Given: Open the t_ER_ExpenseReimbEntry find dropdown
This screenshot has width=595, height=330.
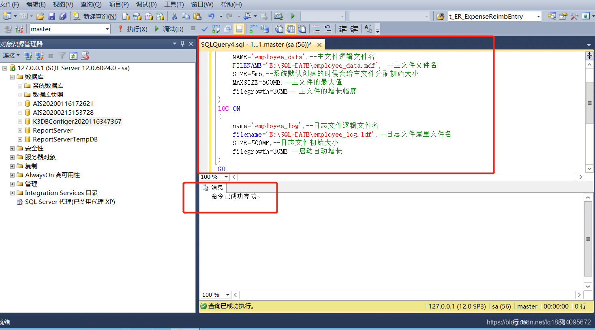Looking at the screenshot, I should (x=538, y=16).
